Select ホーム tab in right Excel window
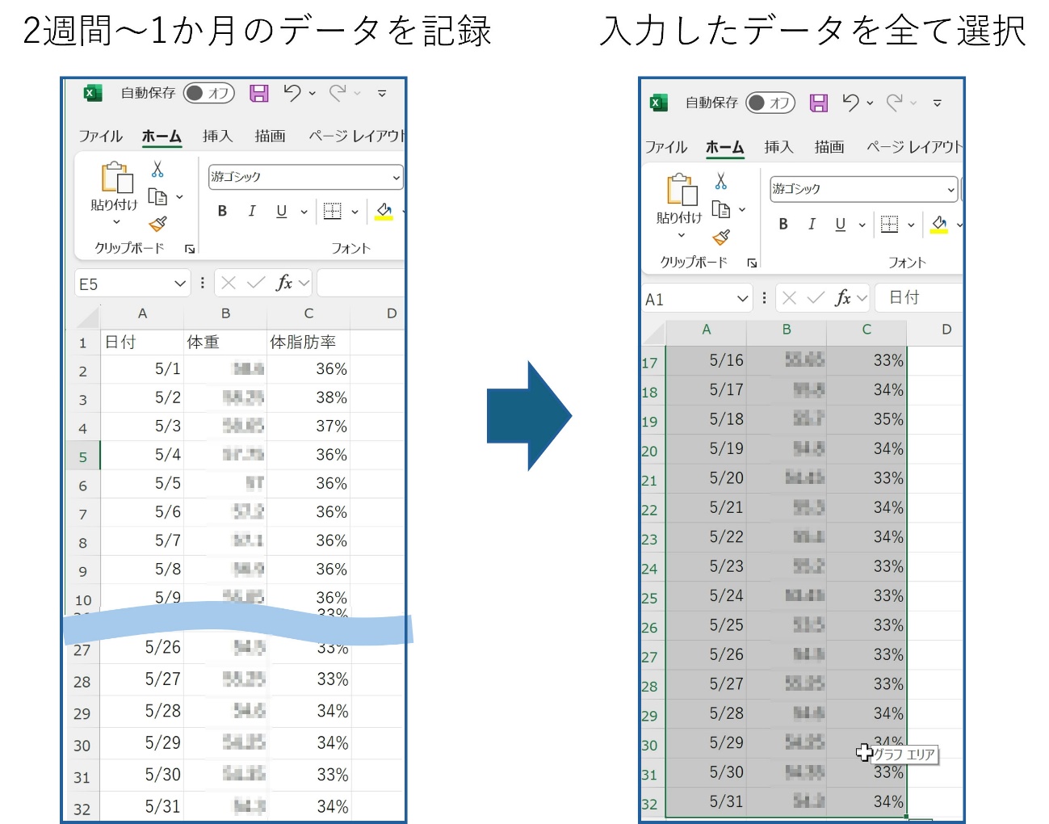 pyautogui.click(x=724, y=147)
